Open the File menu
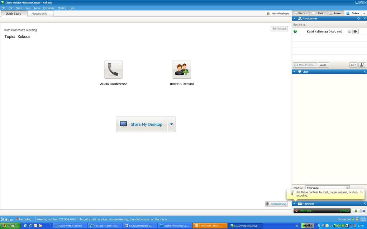The height and width of the screenshot is (229, 367). click(x=3, y=8)
